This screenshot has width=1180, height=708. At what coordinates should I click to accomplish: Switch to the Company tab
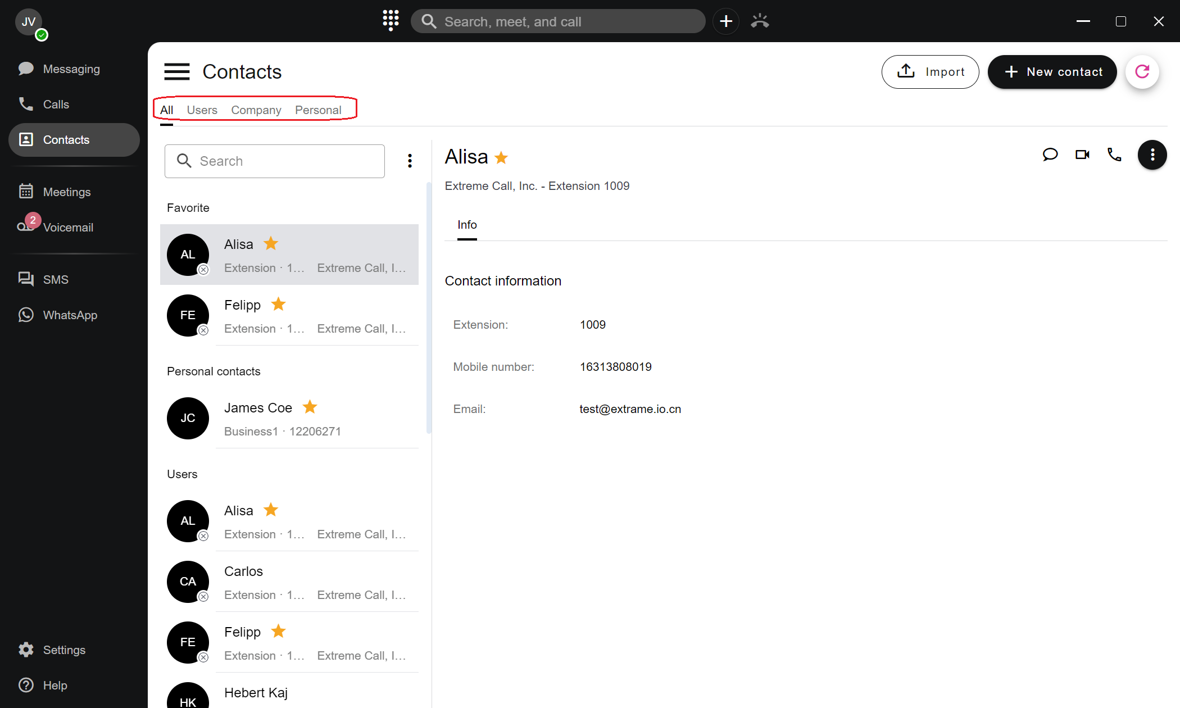[x=256, y=110]
